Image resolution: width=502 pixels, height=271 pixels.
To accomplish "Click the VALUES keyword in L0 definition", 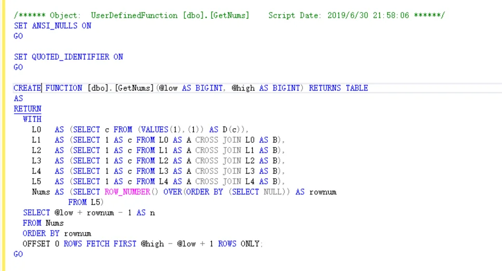I will pyautogui.click(x=155, y=130).
